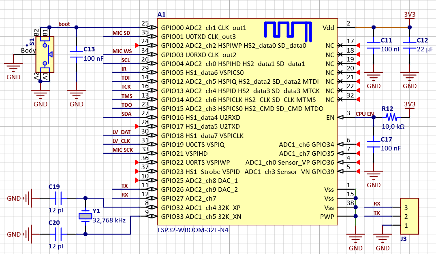
Task: Click the GPIO00 ADC2_ch1 CLK_out1 pin name
Action: click(x=204, y=28)
